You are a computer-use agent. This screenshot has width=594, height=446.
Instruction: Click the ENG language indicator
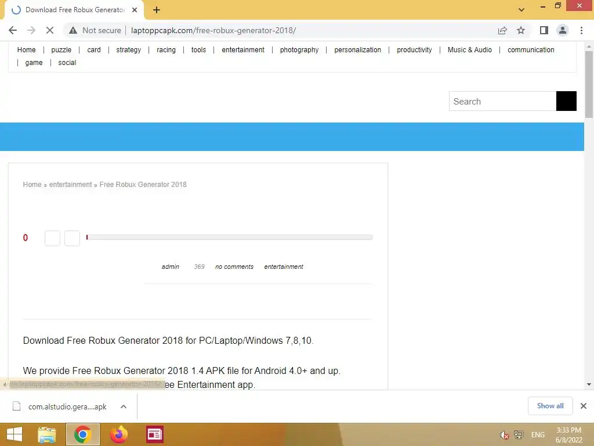[x=538, y=435]
